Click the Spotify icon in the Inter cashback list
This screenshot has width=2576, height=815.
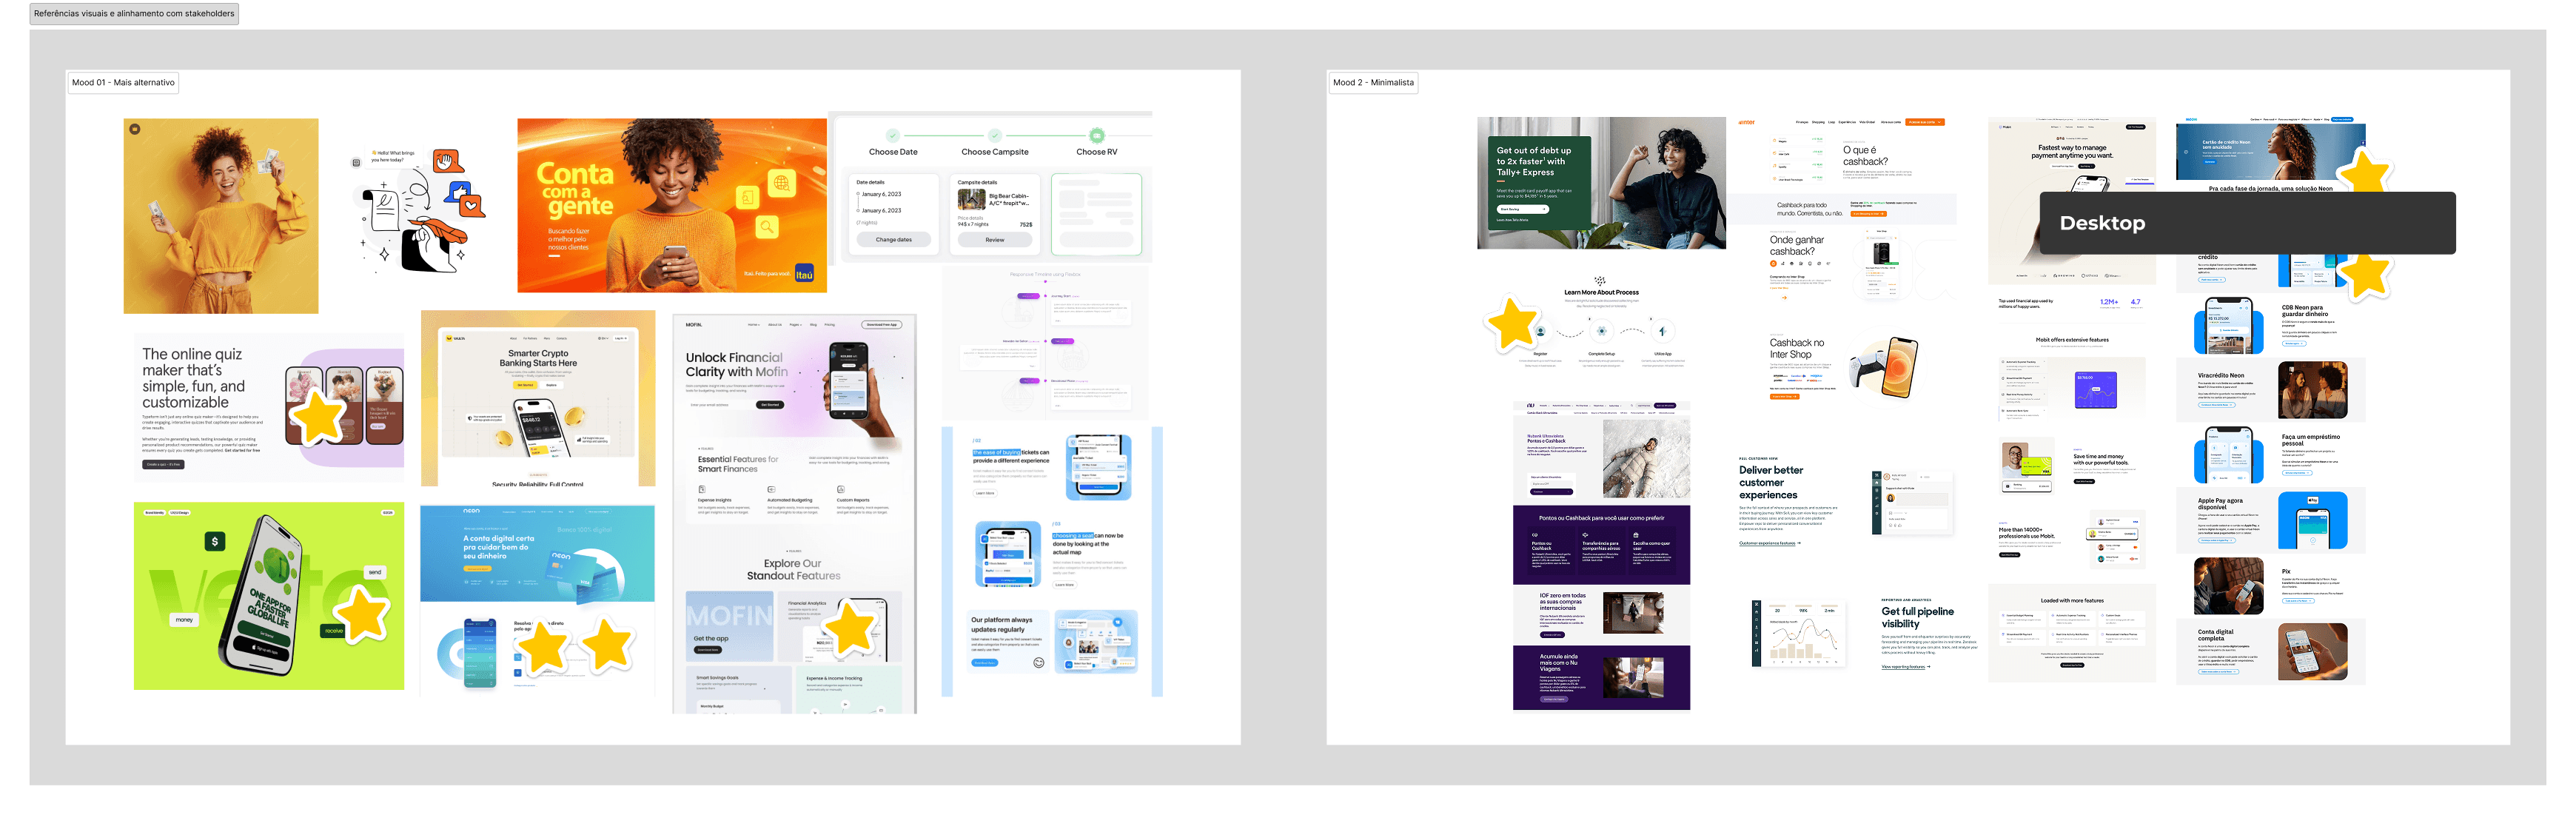pyautogui.click(x=1775, y=166)
